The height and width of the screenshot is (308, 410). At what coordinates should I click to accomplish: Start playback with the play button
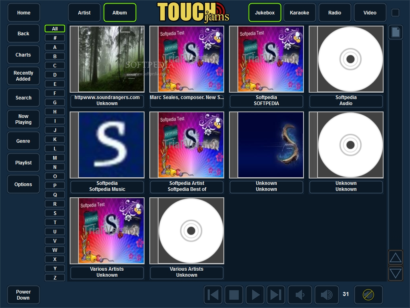[x=255, y=295]
